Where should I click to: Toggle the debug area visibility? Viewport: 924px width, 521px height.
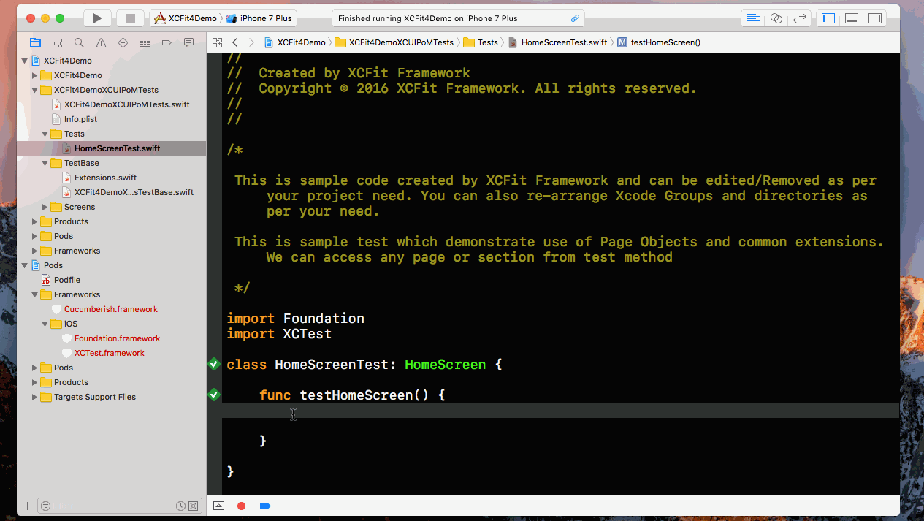[852, 19]
